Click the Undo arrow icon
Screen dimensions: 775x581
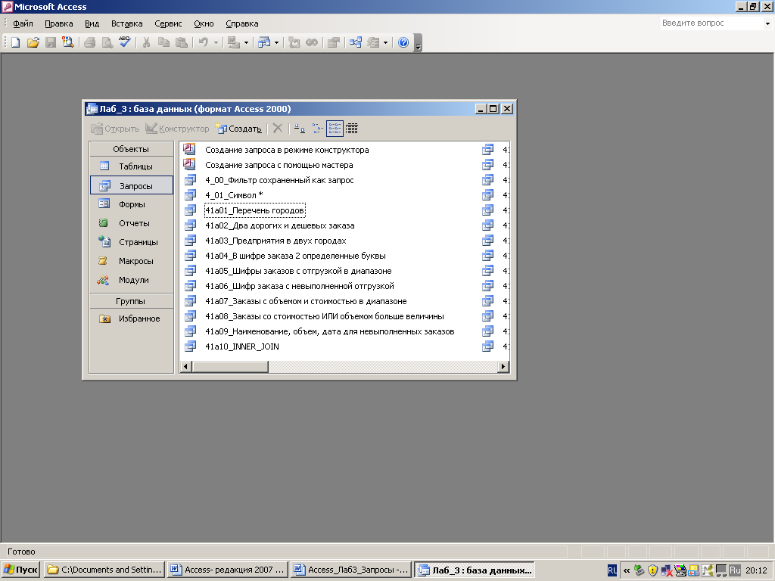point(203,42)
